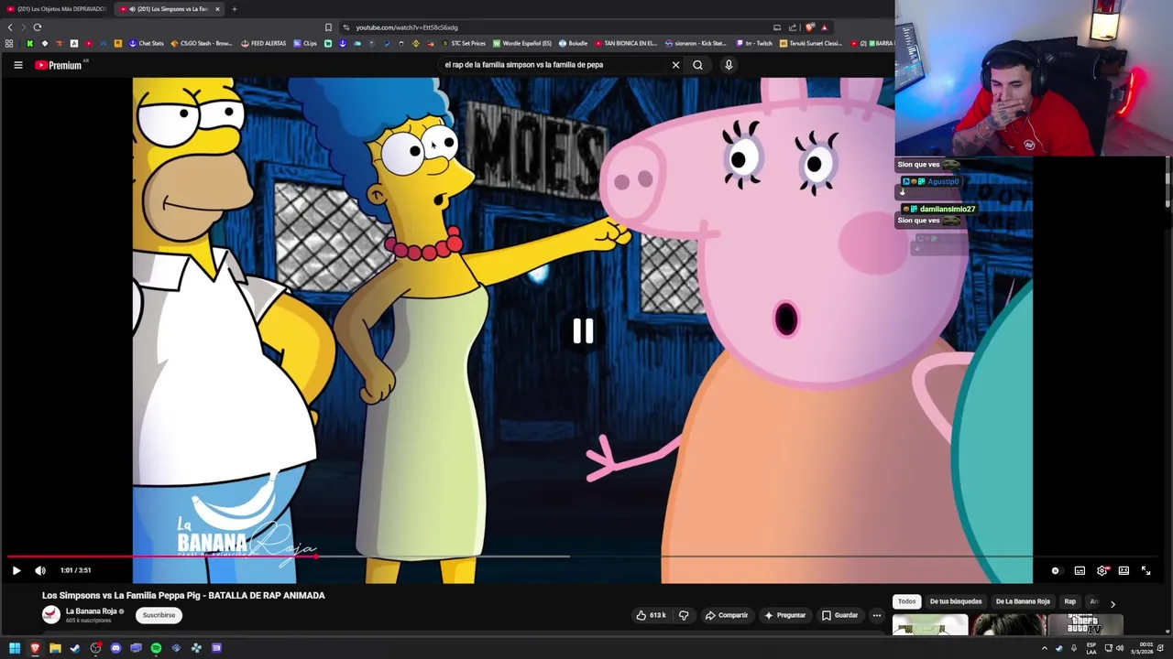Open the YouTube hamburger guide menu
Screen dimensions: 1173x659
tap(17, 65)
